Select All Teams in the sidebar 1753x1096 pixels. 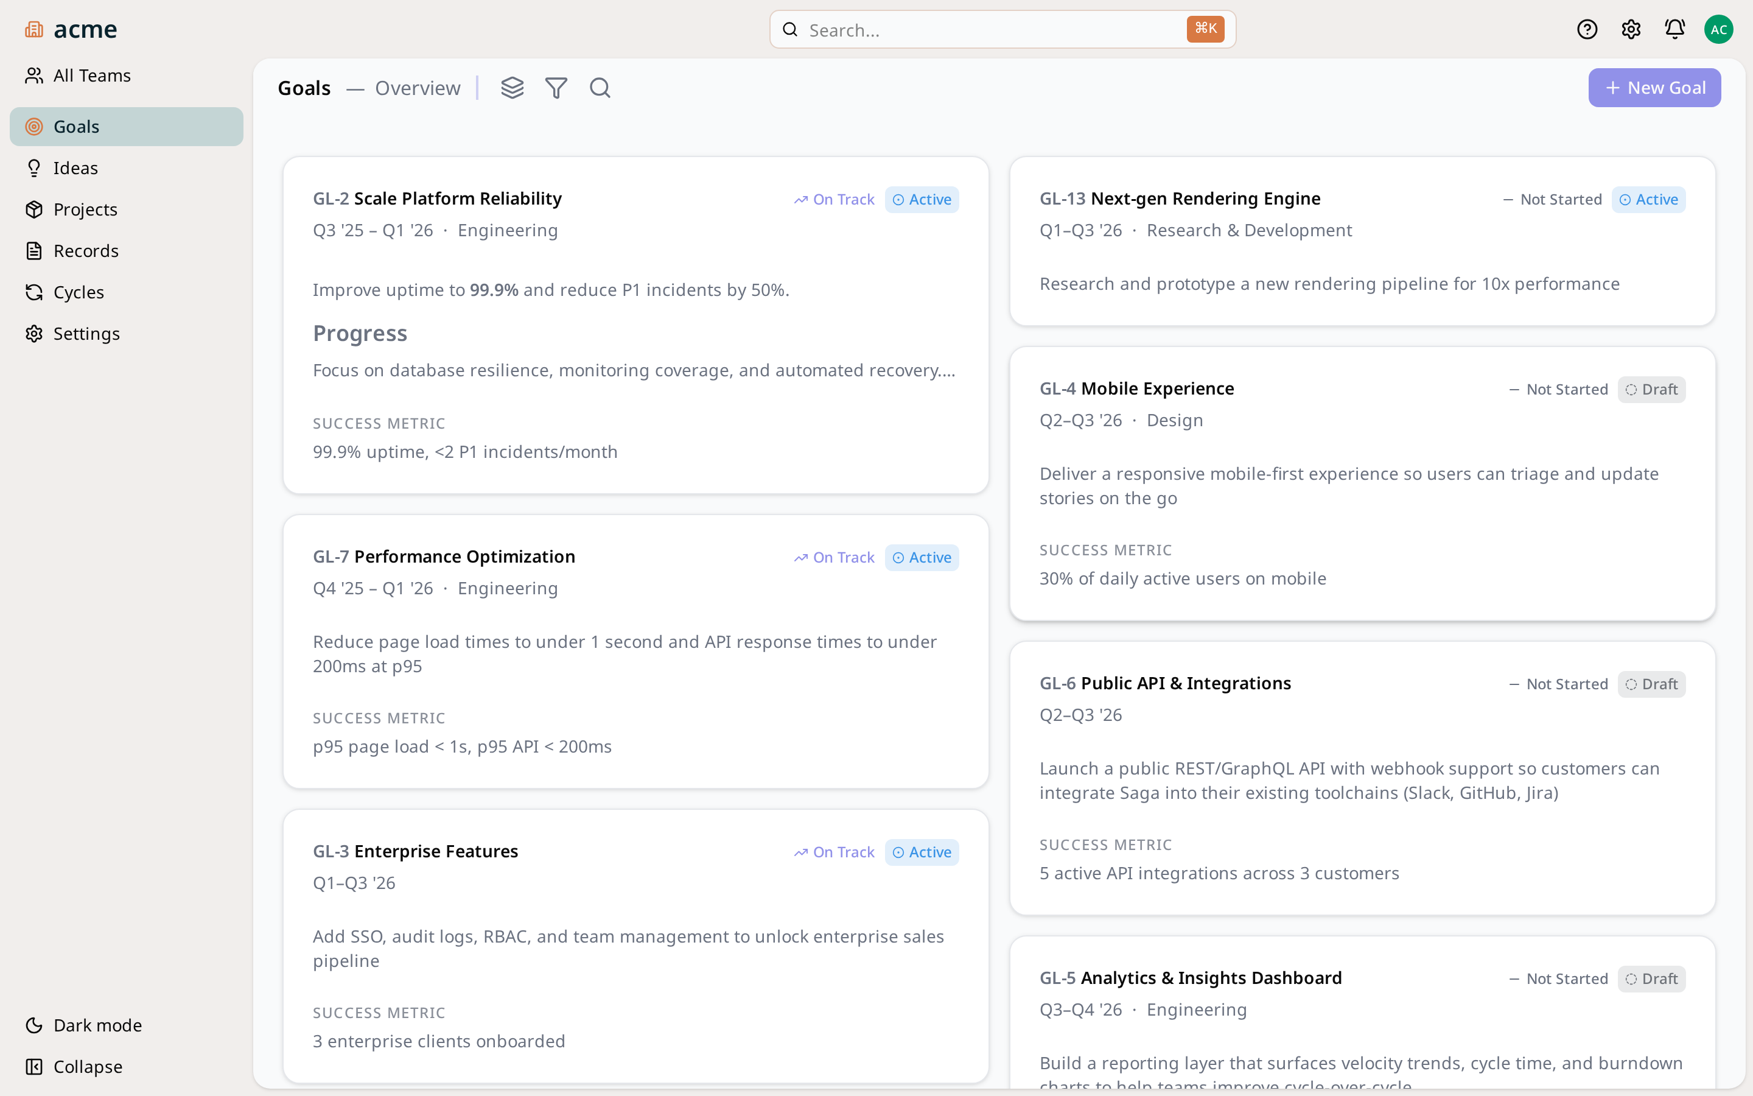(x=91, y=76)
